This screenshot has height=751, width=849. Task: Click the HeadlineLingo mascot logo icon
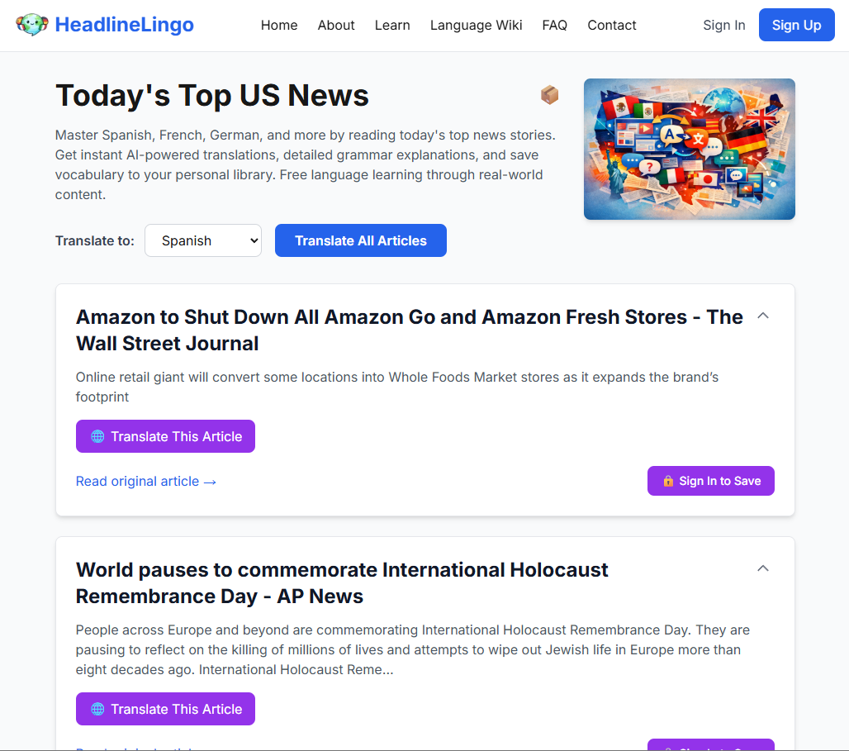pos(32,25)
